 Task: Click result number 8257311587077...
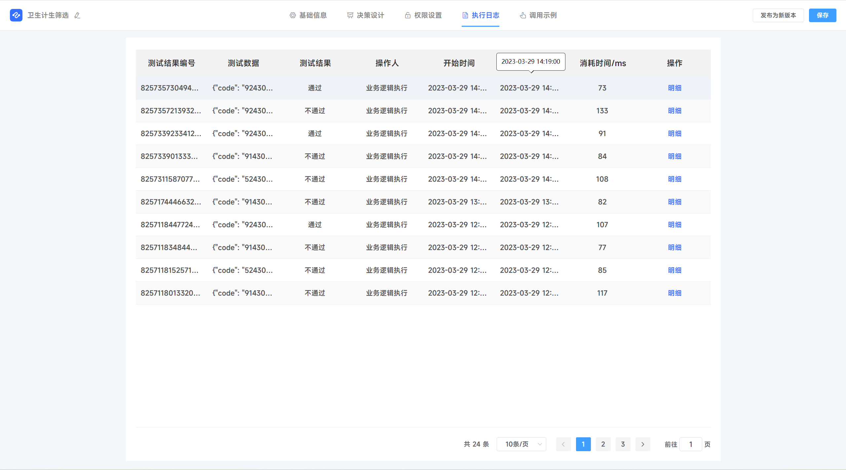click(170, 179)
